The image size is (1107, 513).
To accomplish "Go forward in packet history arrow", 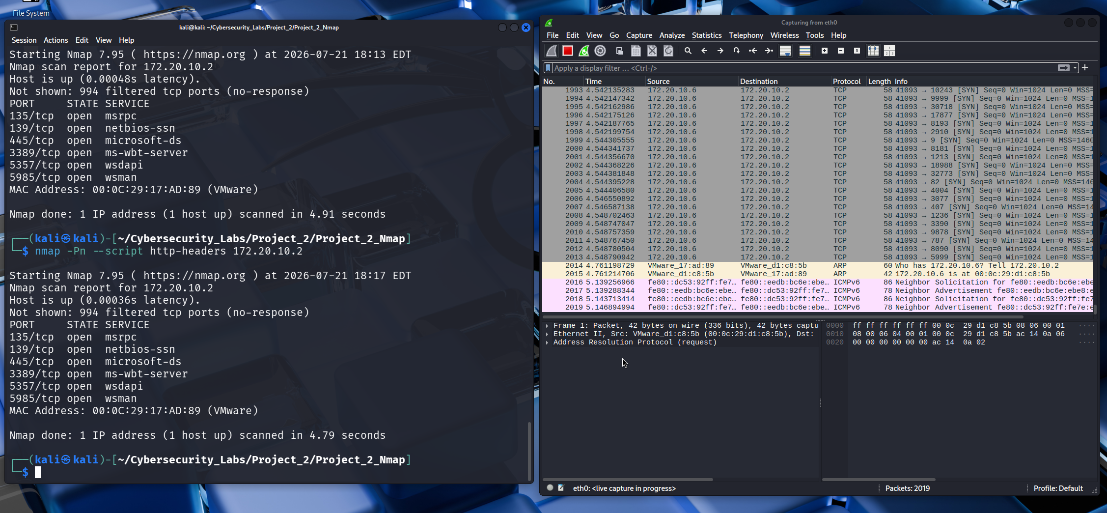I will (x=720, y=51).
